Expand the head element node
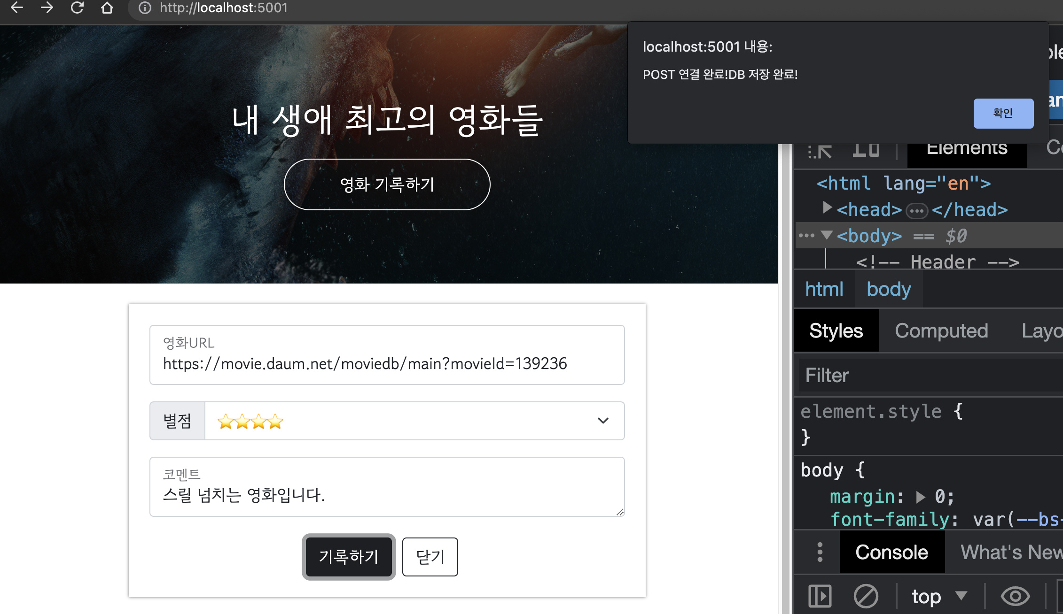 tap(828, 207)
